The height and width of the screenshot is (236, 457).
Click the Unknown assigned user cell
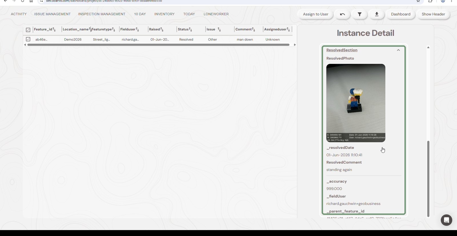(272, 40)
